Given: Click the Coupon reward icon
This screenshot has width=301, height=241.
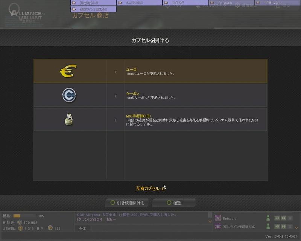Looking at the screenshot, I should (x=69, y=96).
